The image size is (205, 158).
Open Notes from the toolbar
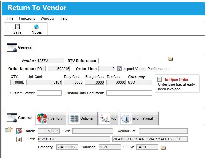(37, 29)
